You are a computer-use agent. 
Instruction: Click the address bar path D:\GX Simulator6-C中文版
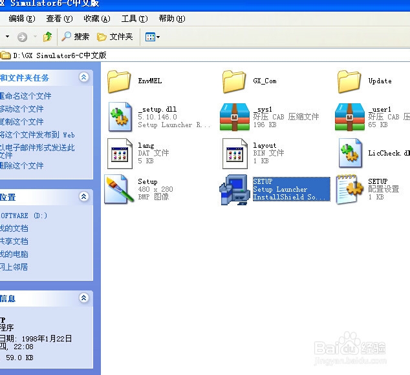(x=59, y=56)
